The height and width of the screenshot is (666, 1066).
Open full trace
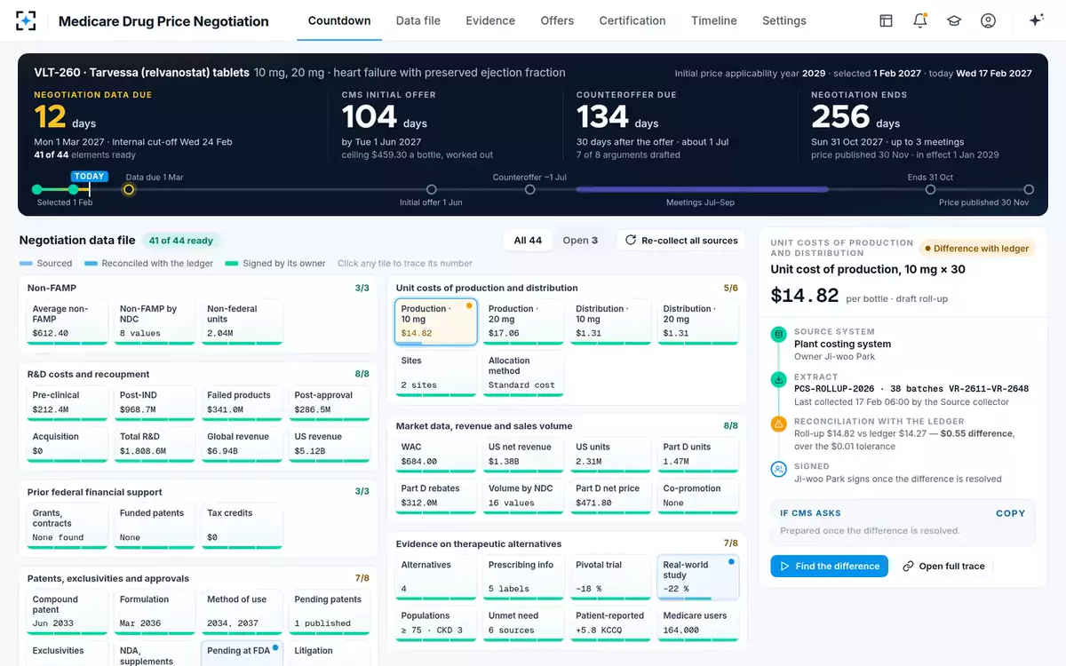pos(943,566)
